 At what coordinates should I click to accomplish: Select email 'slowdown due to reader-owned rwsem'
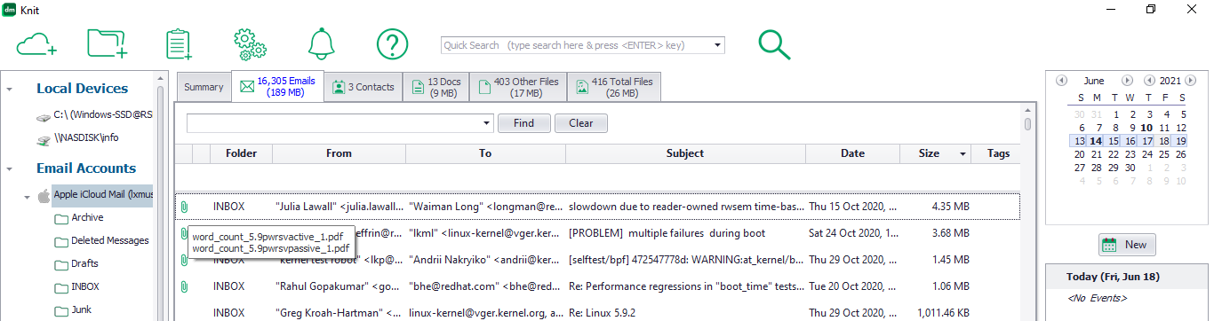pos(597,207)
